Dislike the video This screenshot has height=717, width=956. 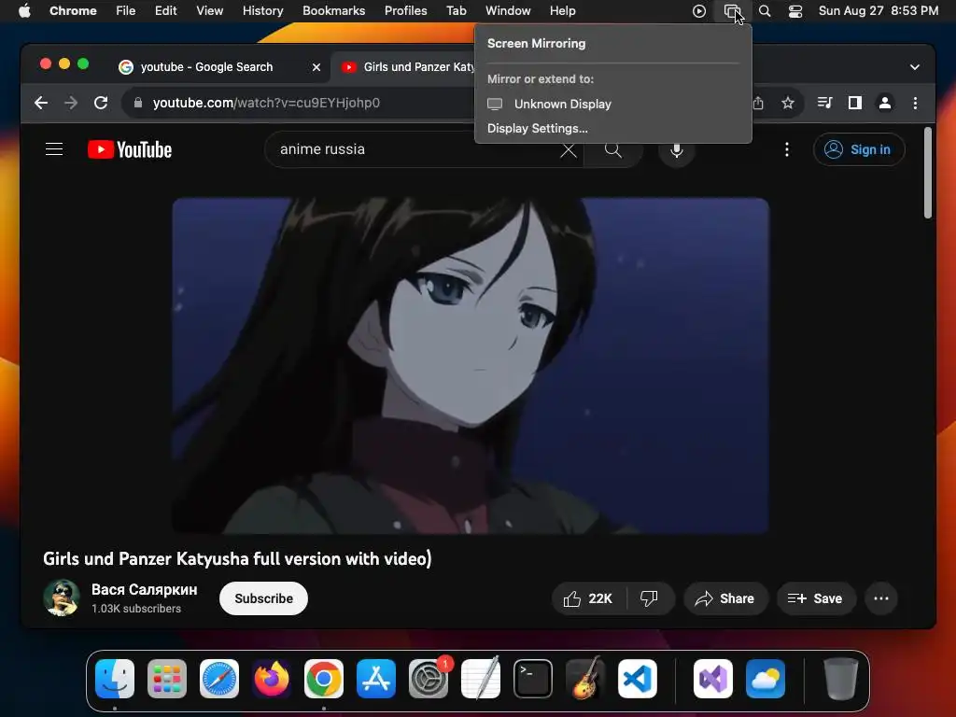point(650,598)
